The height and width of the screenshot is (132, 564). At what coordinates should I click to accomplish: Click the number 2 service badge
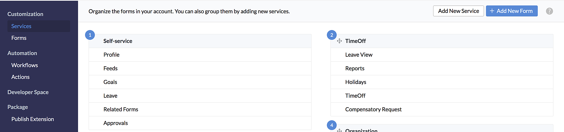point(332,35)
